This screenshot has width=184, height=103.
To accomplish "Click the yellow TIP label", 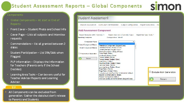I will 14,87.
